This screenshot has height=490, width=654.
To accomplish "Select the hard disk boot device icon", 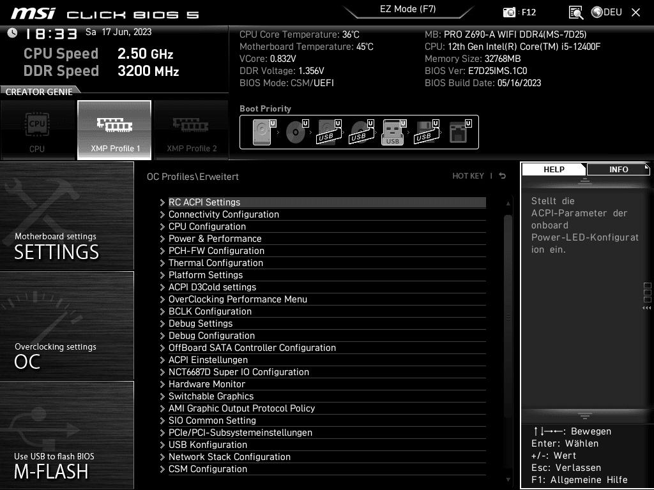I will 264,132.
